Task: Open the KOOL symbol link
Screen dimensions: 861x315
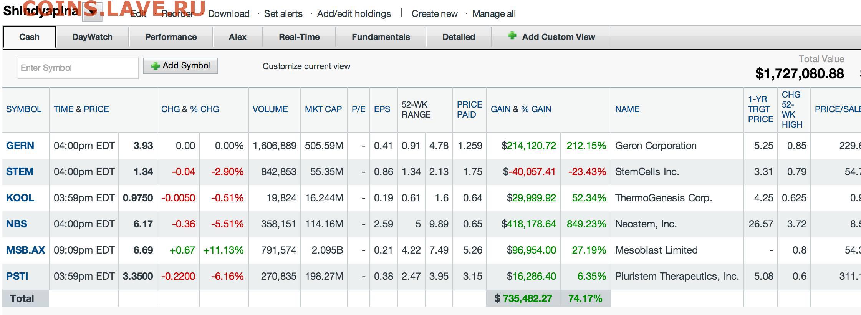Action: (20, 198)
